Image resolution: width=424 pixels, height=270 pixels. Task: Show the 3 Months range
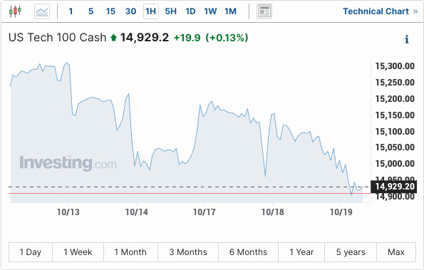[188, 252]
